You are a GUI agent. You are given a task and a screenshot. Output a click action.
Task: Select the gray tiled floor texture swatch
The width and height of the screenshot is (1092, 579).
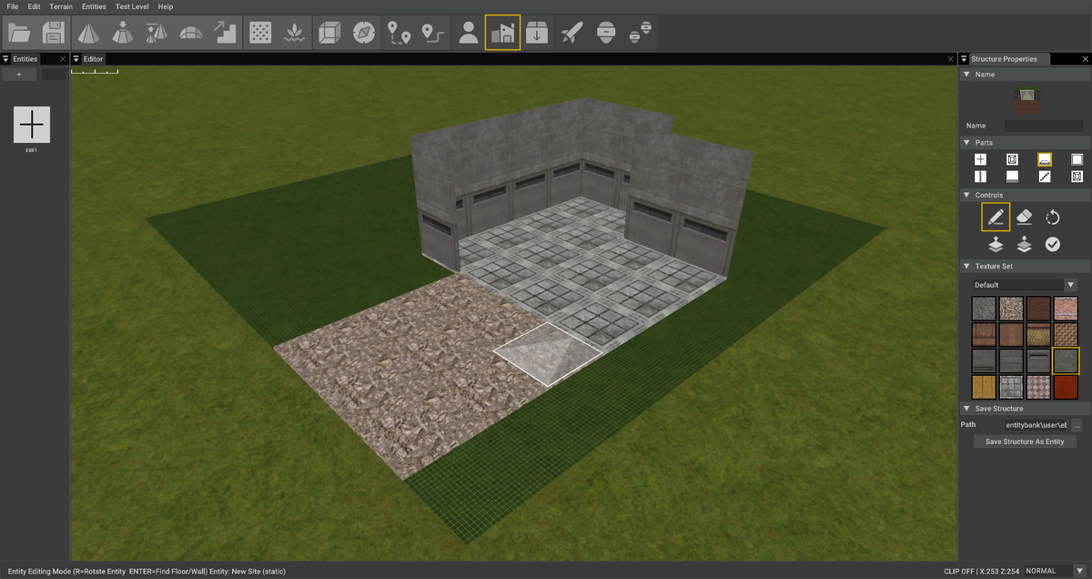[1011, 388]
